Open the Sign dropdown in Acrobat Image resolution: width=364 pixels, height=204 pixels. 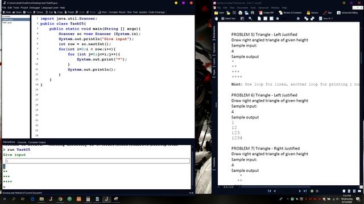click(328, 12)
